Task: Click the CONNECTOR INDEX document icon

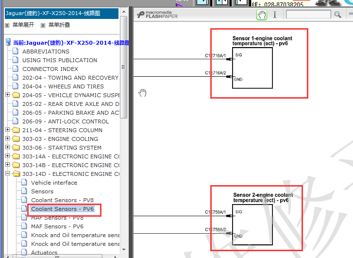Action: click(x=16, y=69)
